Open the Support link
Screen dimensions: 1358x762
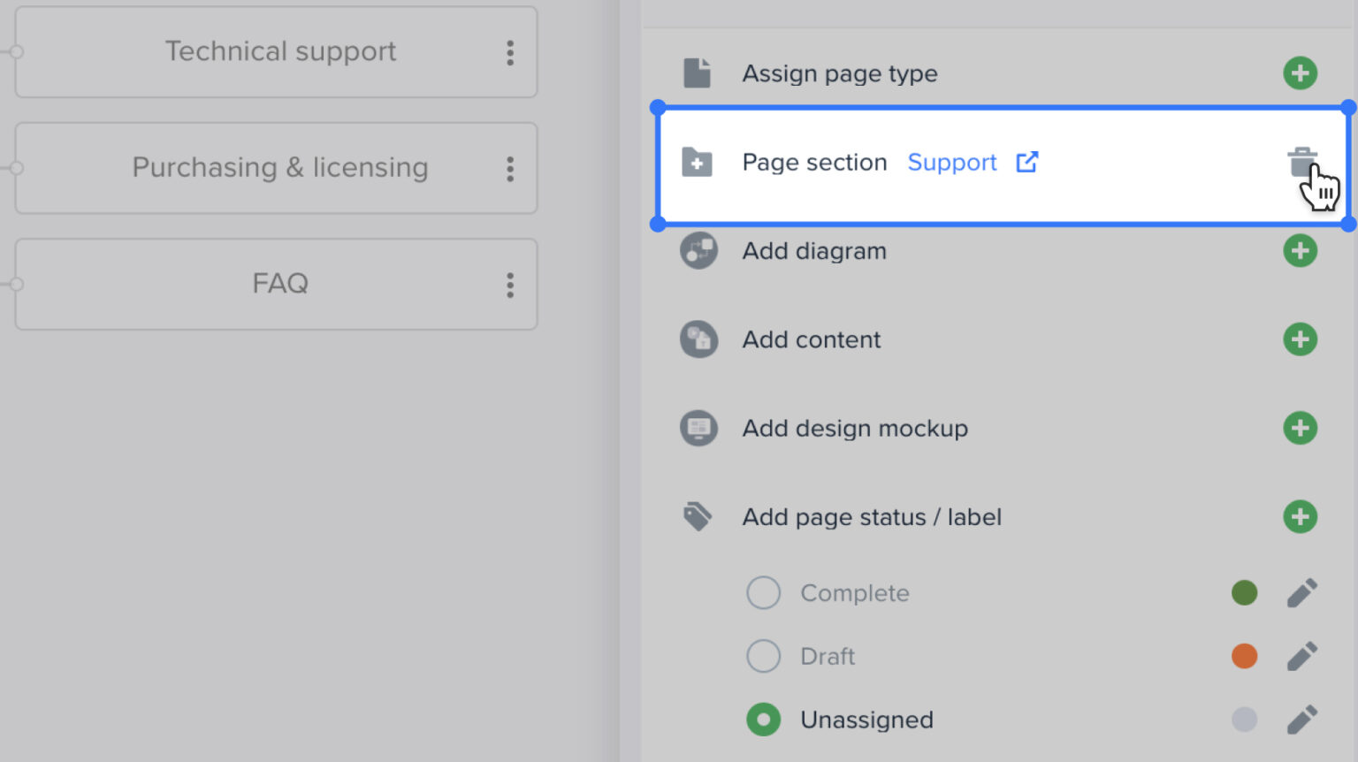click(952, 162)
